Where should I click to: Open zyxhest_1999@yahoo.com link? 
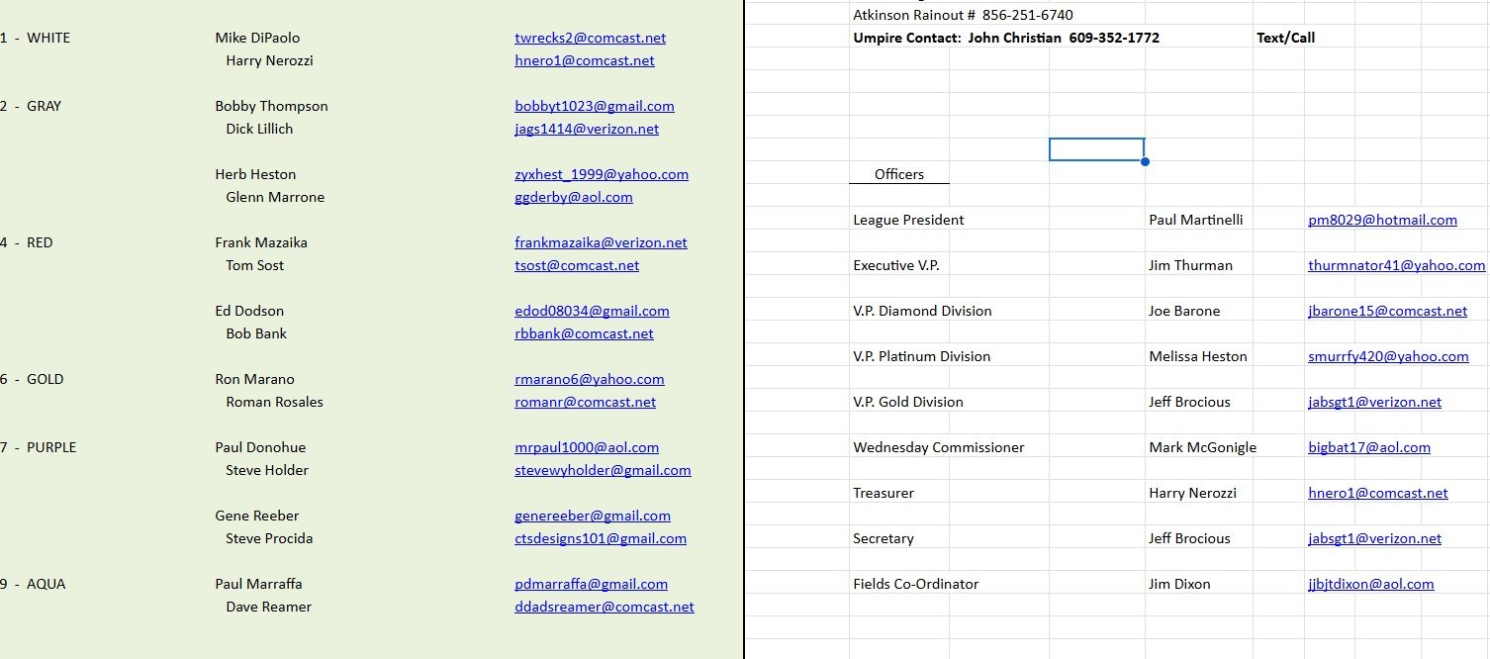point(602,174)
